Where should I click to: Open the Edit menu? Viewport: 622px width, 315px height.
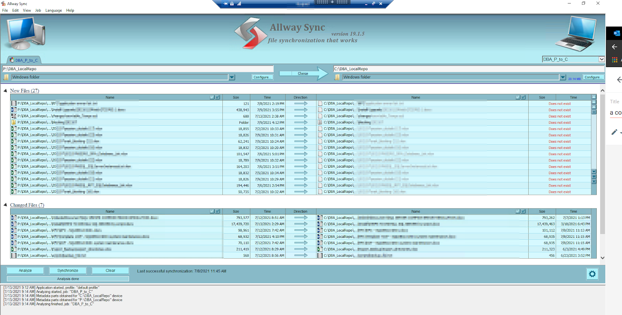tap(16, 10)
